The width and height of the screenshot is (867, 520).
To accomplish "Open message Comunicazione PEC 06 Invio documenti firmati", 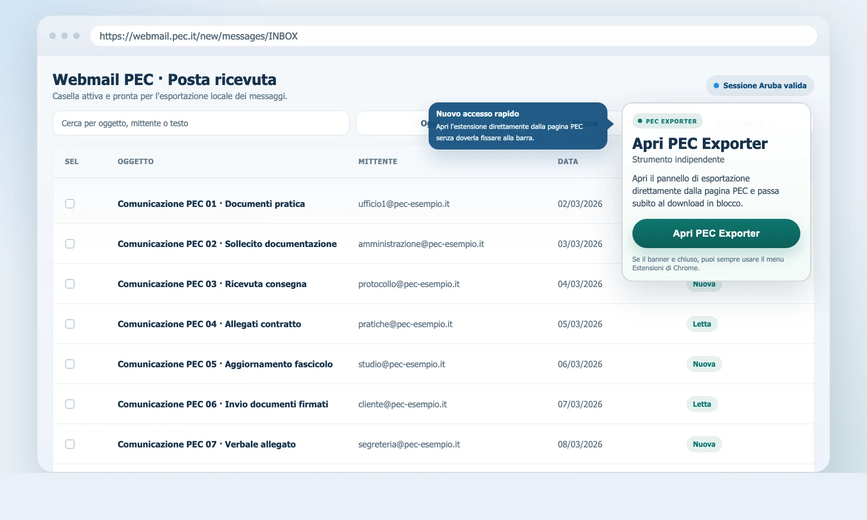I will click(x=223, y=404).
